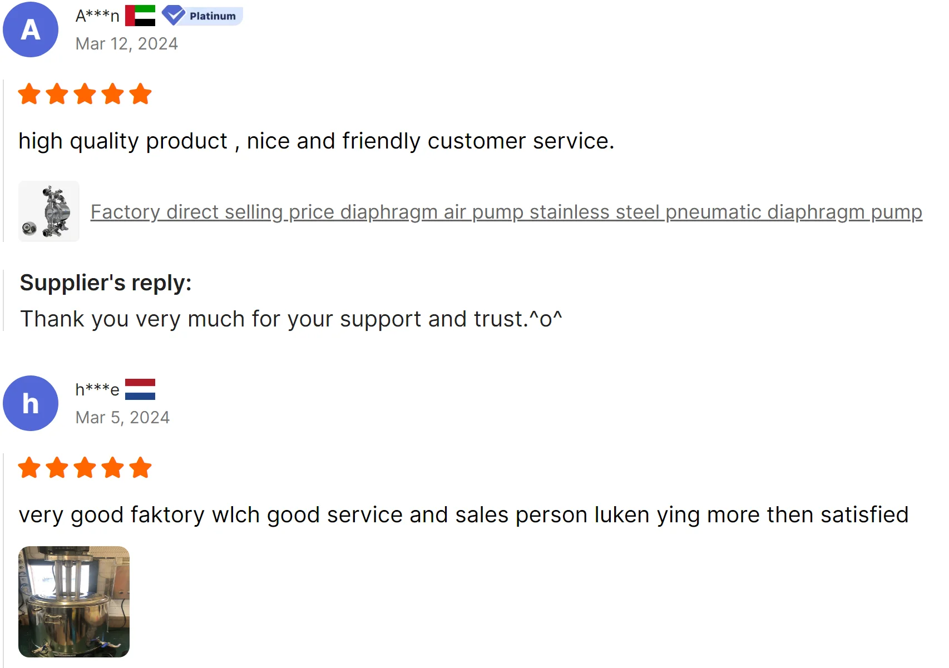
Task: Click the "Supplier's reply:" heading
Action: (x=106, y=283)
